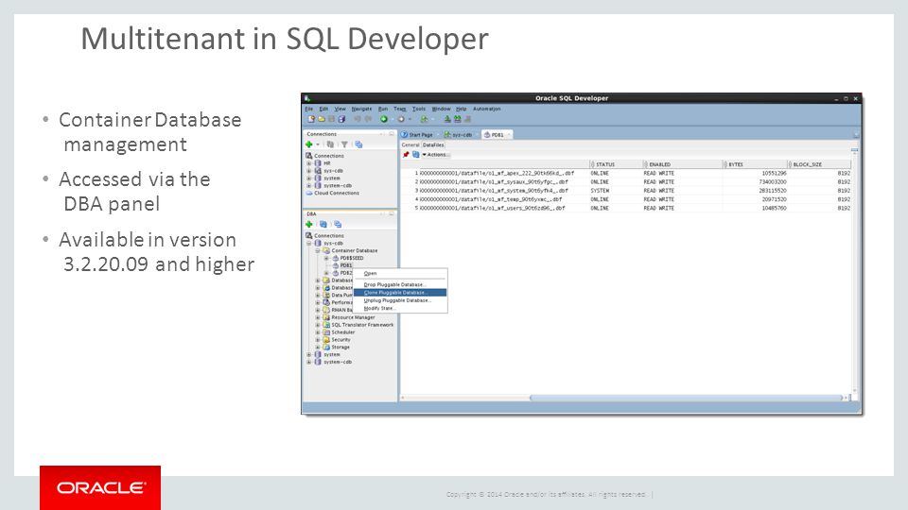This screenshot has height=510, width=908.
Task: Expand the PDB$SEED node
Action: pyautogui.click(x=326, y=259)
